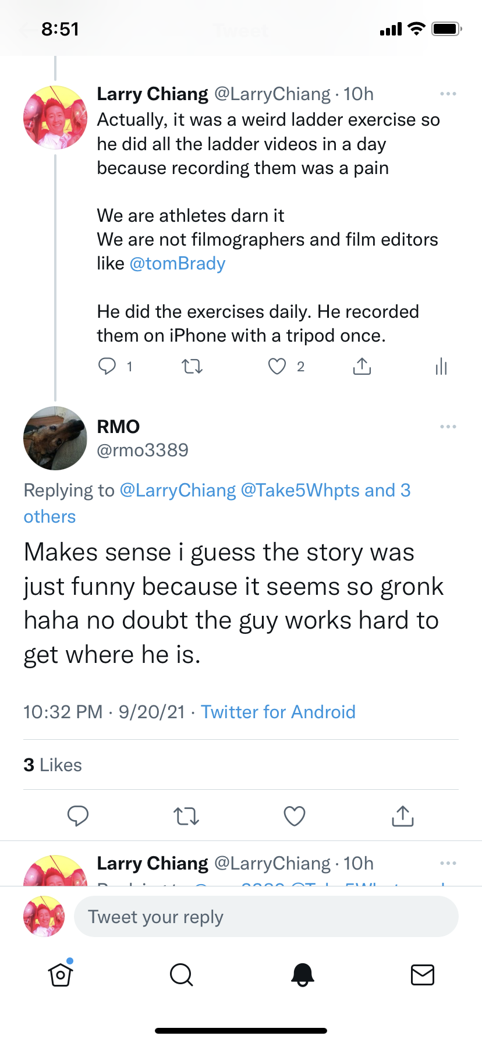Screen dimensions: 482x1043
Task: Open more options for Larry Chiang's first tweet
Action: [448, 94]
